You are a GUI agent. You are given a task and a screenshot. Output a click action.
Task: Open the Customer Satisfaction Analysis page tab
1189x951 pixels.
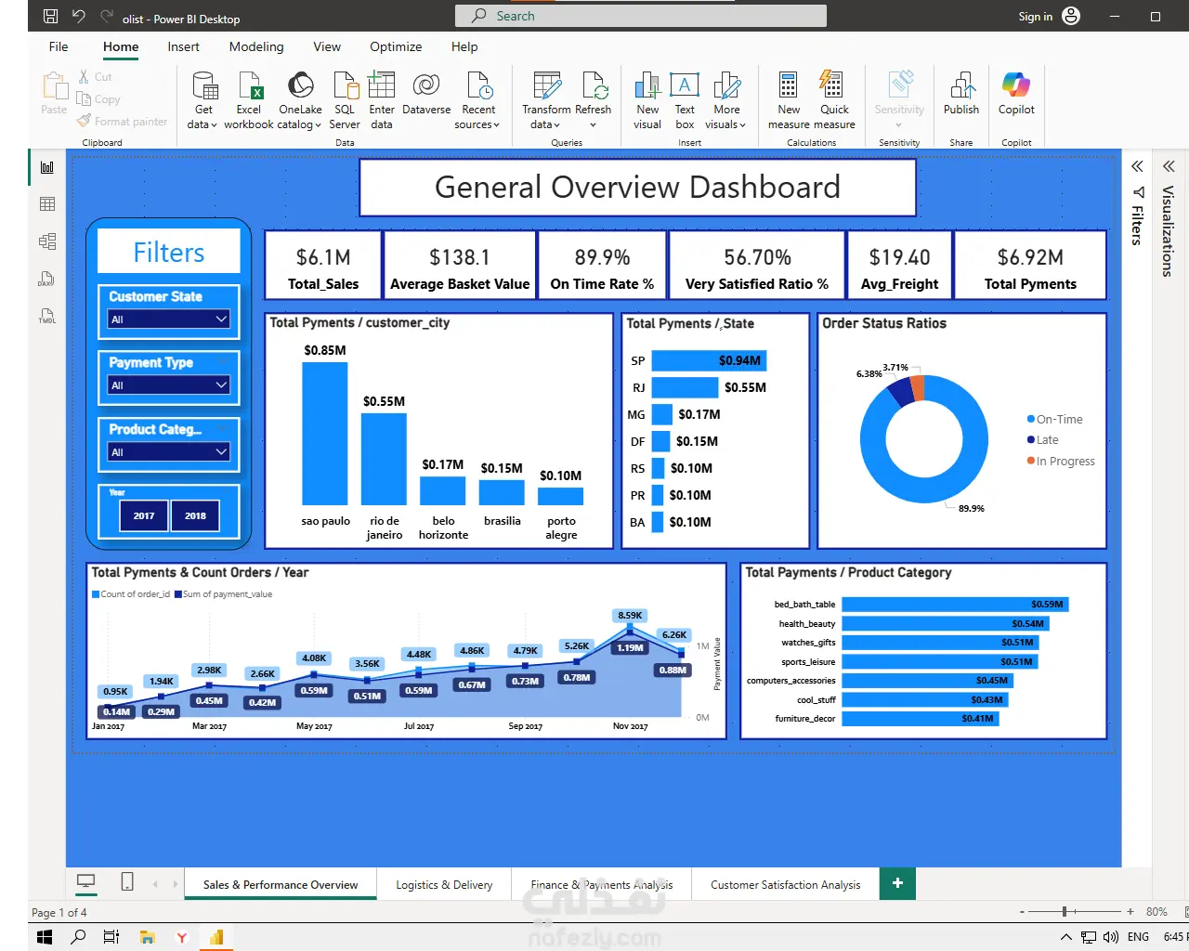pyautogui.click(x=786, y=885)
